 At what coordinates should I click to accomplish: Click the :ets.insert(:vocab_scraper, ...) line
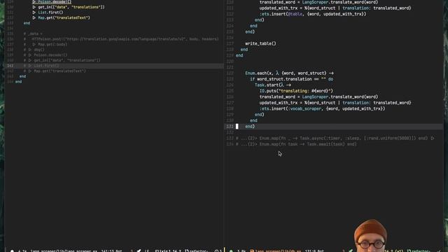pos(322,108)
